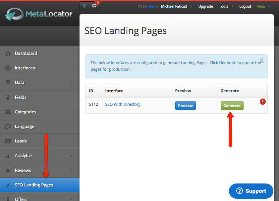Expand the Data submenu arrow
The image size is (279, 201).
tap(71, 82)
